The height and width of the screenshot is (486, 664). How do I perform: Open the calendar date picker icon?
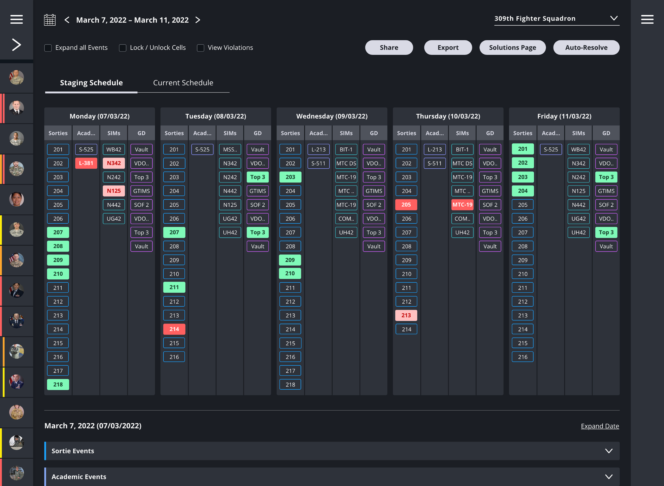pyautogui.click(x=50, y=20)
